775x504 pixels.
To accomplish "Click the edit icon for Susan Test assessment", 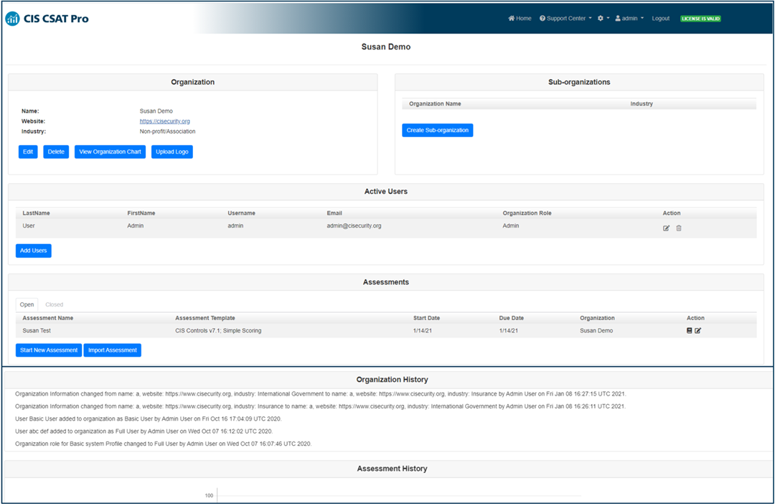I will [x=697, y=330].
